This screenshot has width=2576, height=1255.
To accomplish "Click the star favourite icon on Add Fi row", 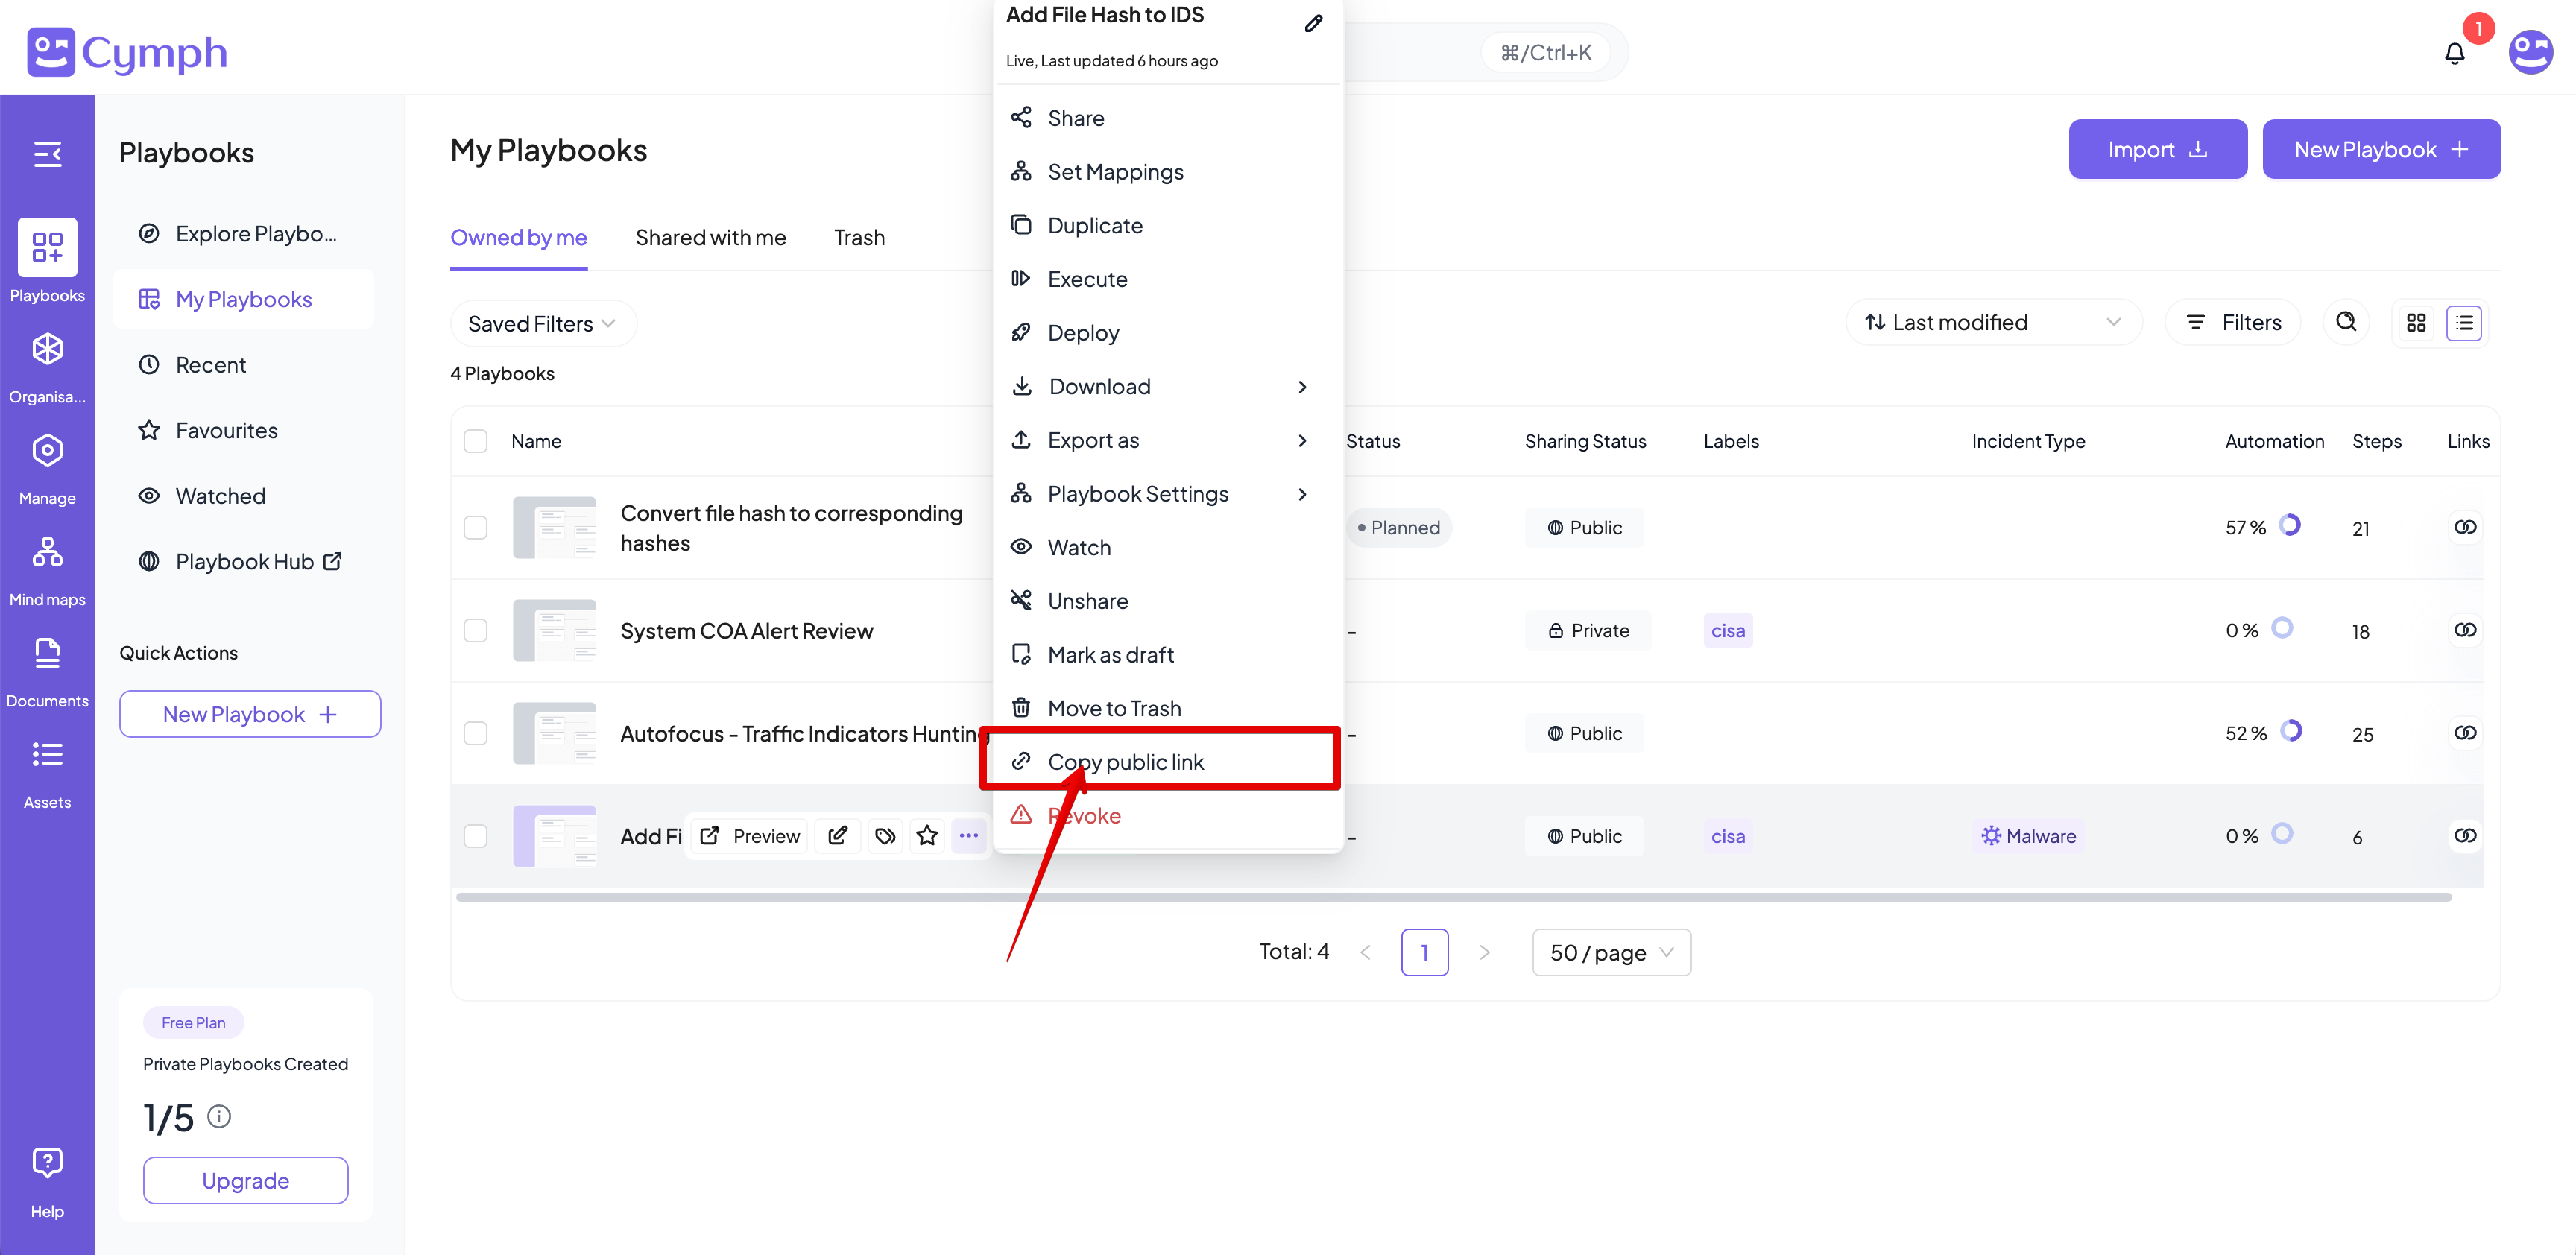I will [927, 836].
